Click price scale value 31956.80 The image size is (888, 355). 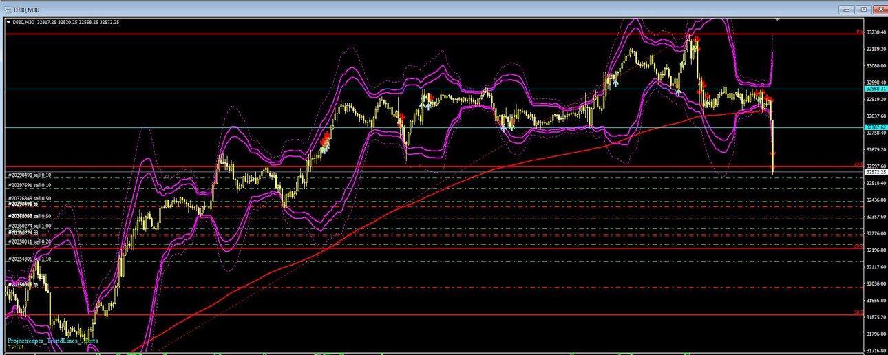[x=876, y=301]
